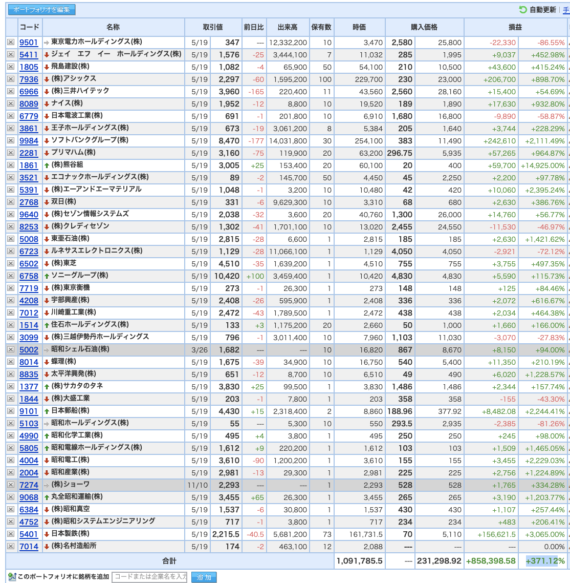570x583 pixels.
Task: Click the green up arrow for サカタのタネ
Action: coord(47,387)
